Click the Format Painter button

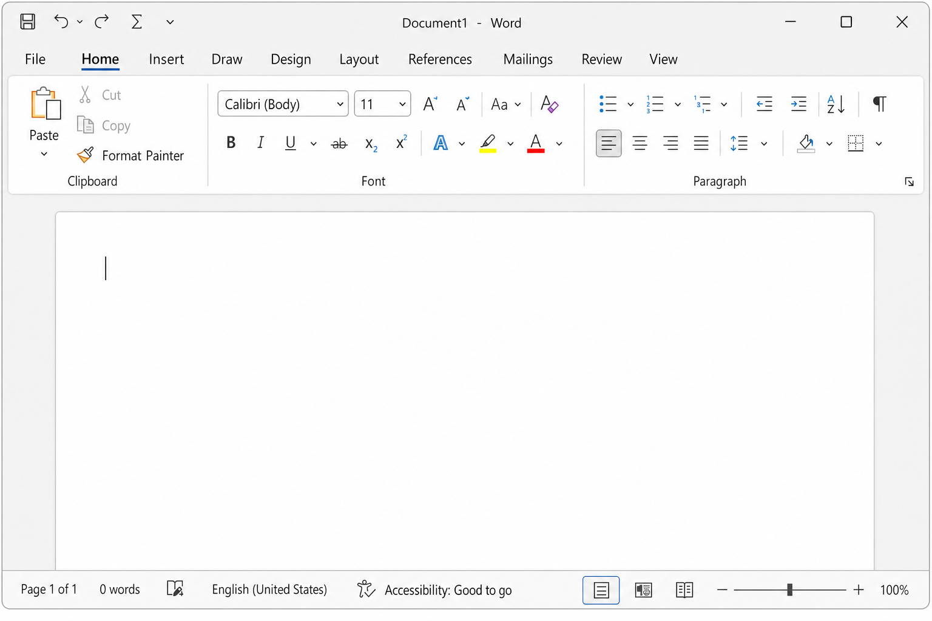(130, 156)
